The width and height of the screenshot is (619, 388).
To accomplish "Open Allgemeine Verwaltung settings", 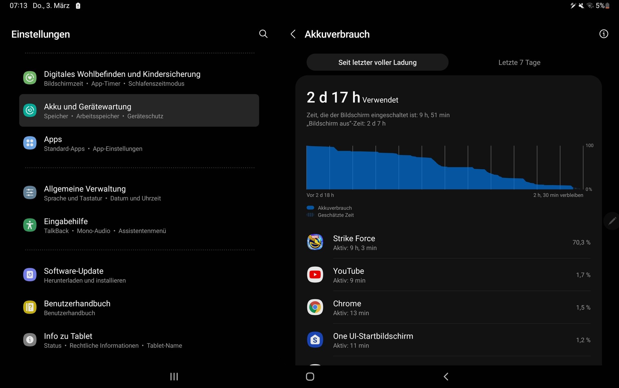I will point(139,193).
